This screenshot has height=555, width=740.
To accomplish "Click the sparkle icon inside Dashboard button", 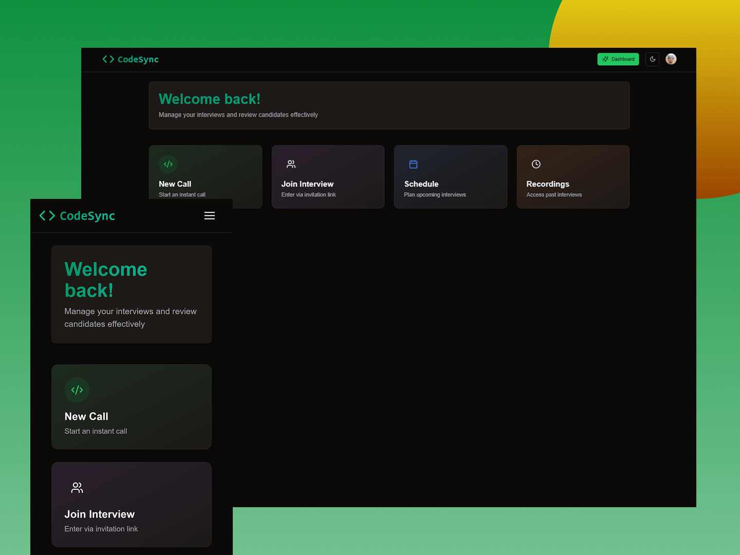I will (x=605, y=59).
